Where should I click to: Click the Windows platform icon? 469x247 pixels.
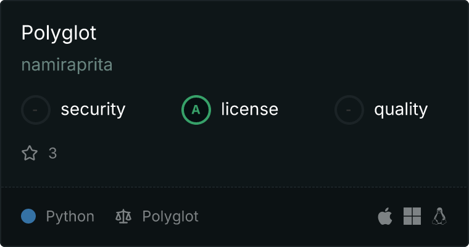tap(412, 216)
